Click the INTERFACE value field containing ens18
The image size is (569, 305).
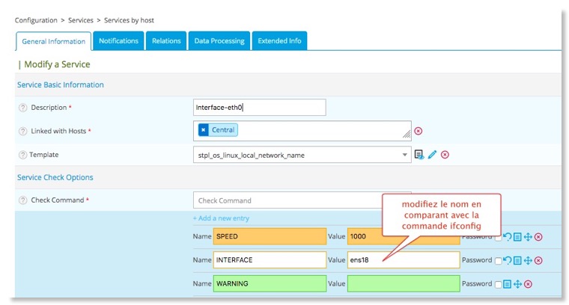tap(403, 260)
